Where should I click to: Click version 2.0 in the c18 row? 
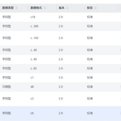coord(61,17)
